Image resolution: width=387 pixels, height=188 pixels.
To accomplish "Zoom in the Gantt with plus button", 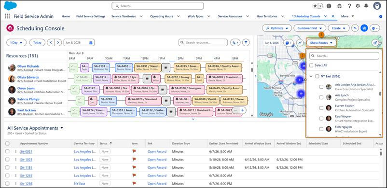I will click(x=243, y=110).
